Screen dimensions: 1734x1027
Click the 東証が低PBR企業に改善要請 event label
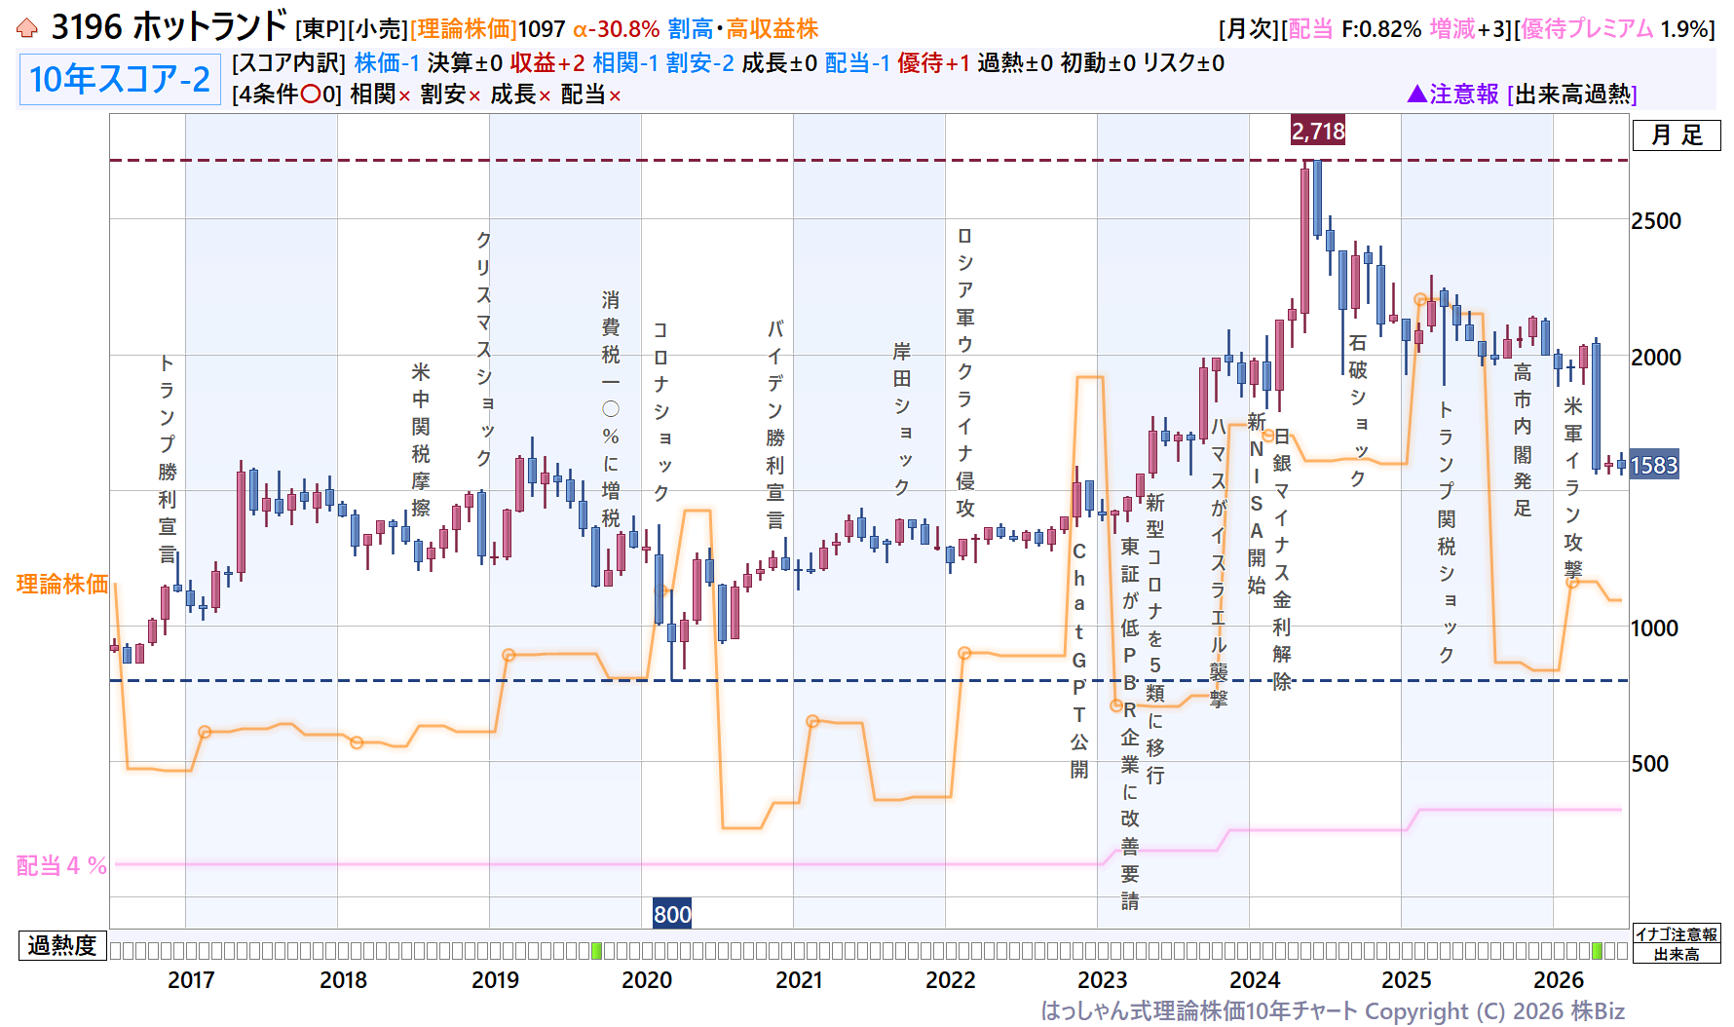point(1130,724)
